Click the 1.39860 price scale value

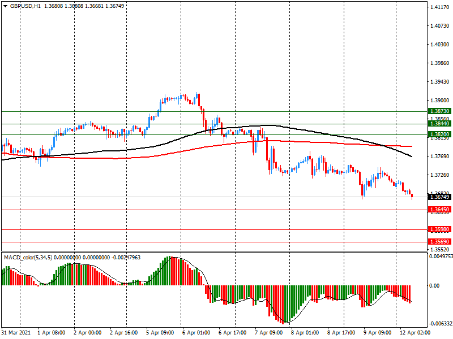click(440, 63)
